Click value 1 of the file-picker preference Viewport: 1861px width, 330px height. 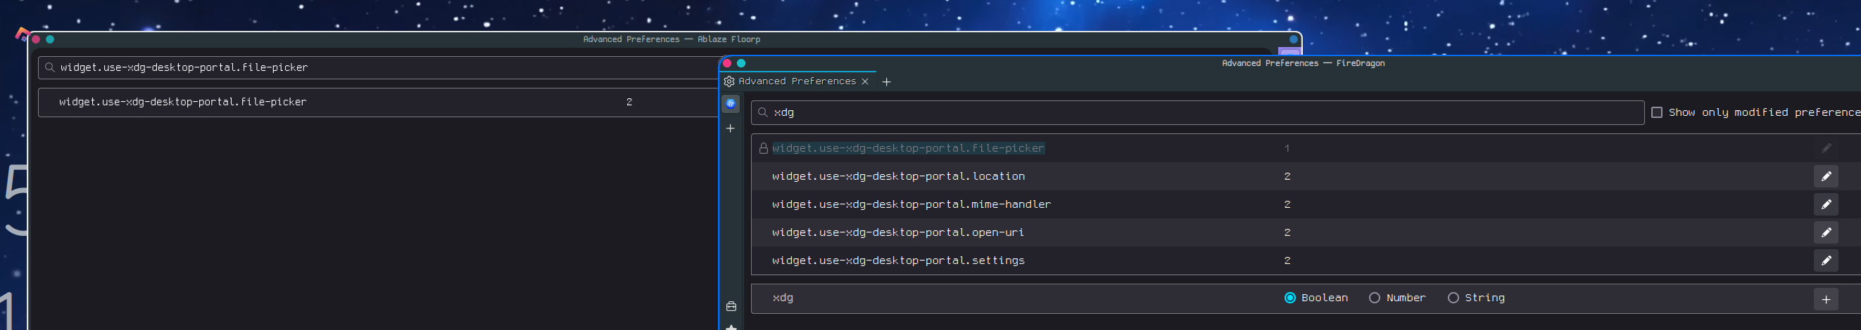click(1287, 148)
